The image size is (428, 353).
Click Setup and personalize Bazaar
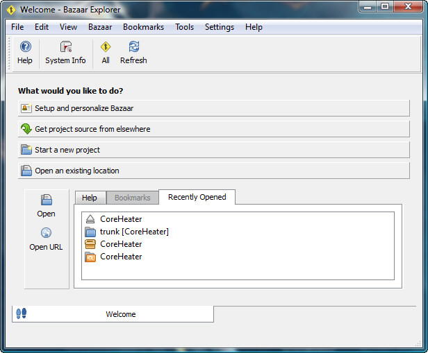coord(213,108)
